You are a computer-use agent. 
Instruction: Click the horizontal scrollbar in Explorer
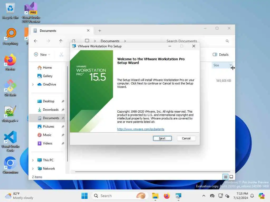tap(153, 171)
